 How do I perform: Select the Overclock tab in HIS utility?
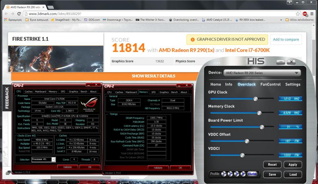[247, 84]
